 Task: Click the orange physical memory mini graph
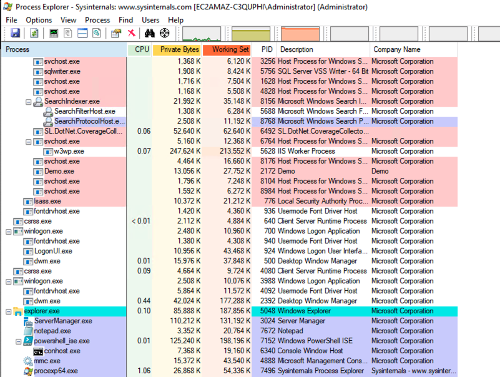(x=300, y=34)
